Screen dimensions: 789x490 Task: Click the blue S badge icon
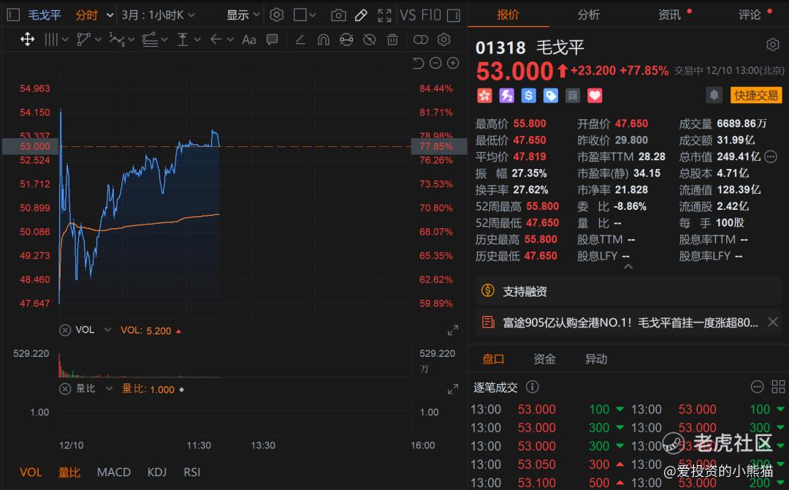[x=528, y=95]
